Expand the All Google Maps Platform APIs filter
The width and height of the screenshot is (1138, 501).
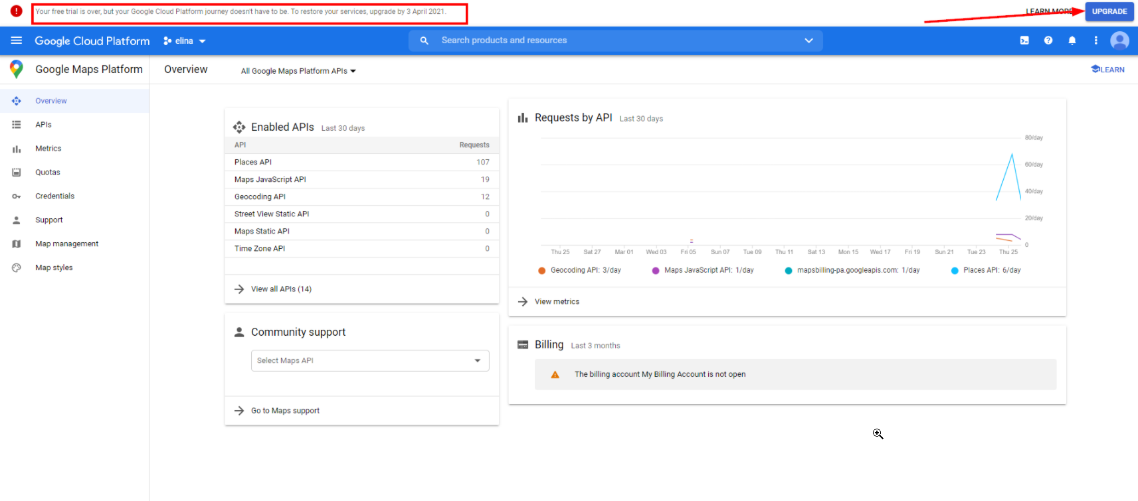click(298, 71)
